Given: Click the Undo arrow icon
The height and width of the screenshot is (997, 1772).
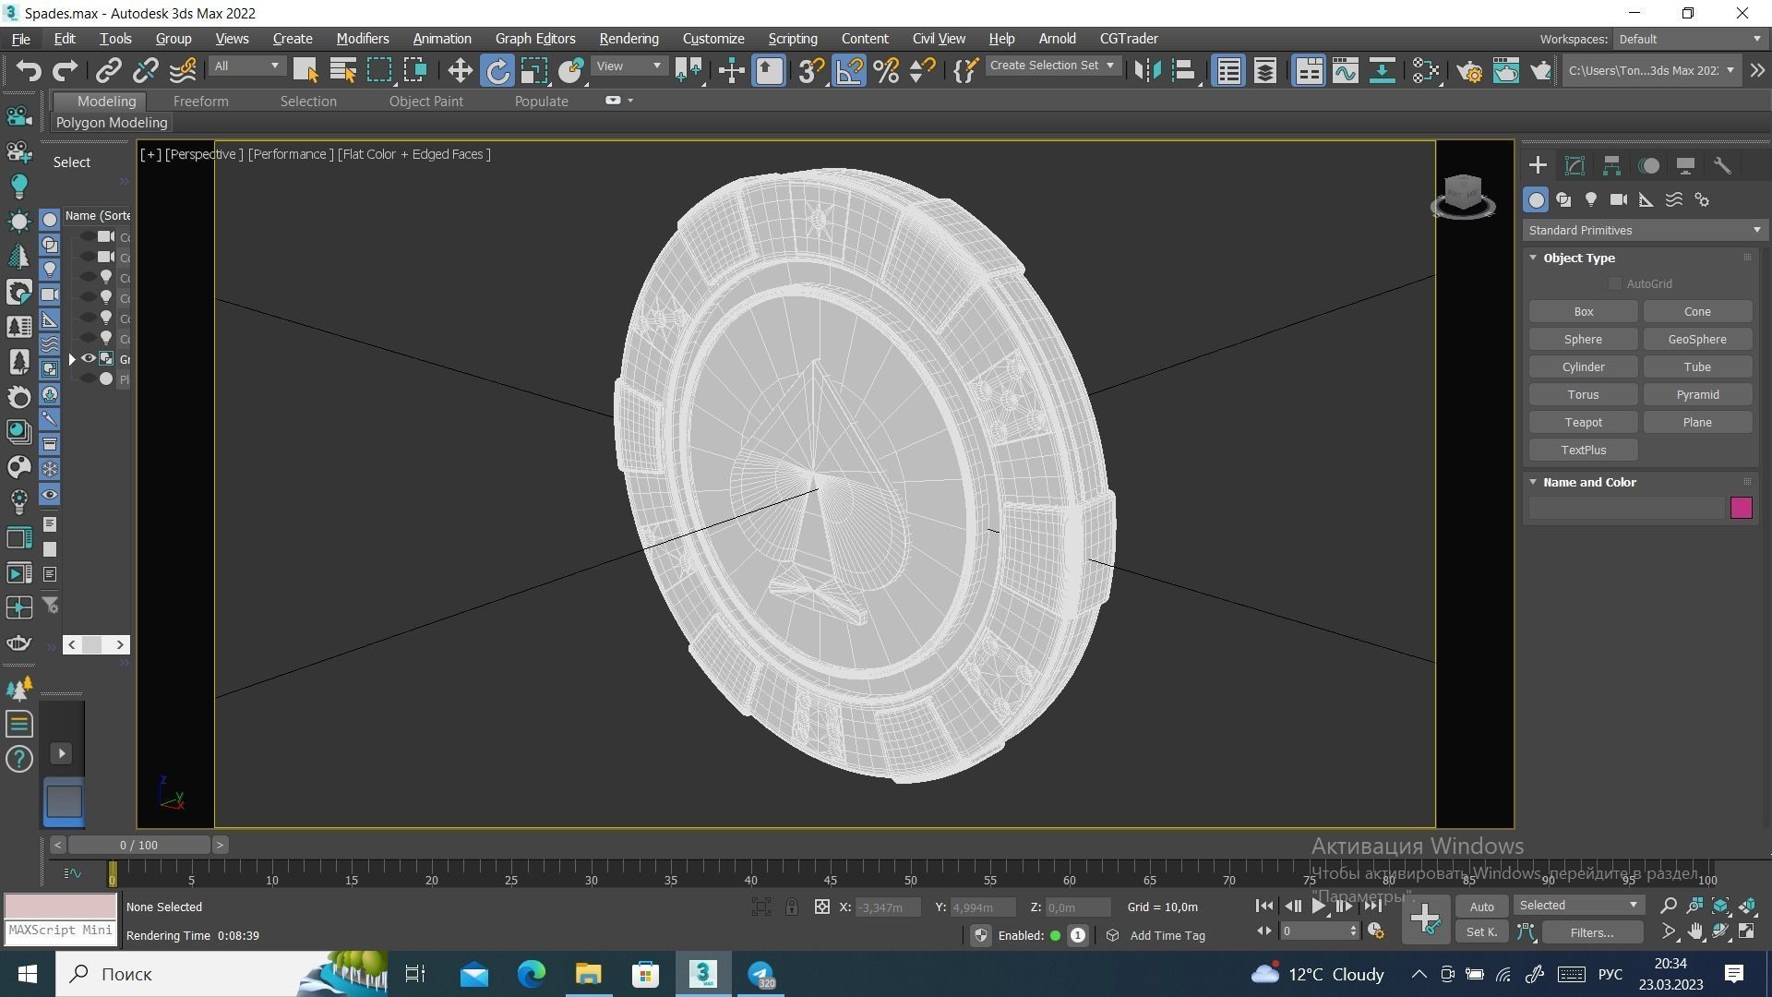Looking at the screenshot, I should 29,71.
